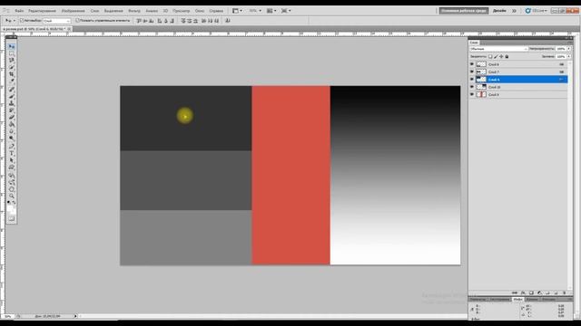Close the open document tab
Screen dimensions: 581x326
(69, 28)
